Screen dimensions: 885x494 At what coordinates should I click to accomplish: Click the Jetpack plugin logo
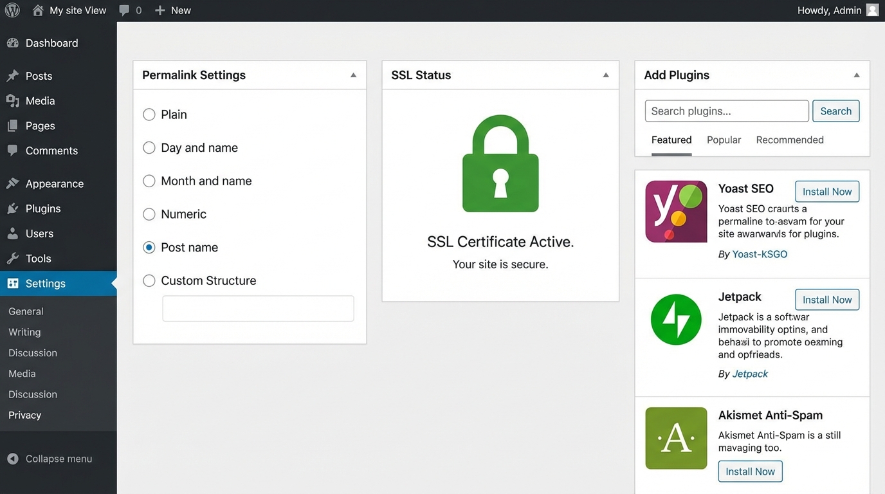tap(676, 319)
